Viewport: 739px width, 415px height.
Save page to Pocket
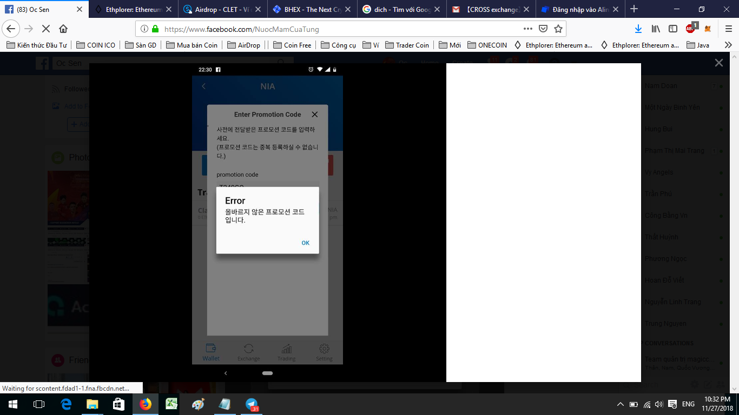point(543,29)
